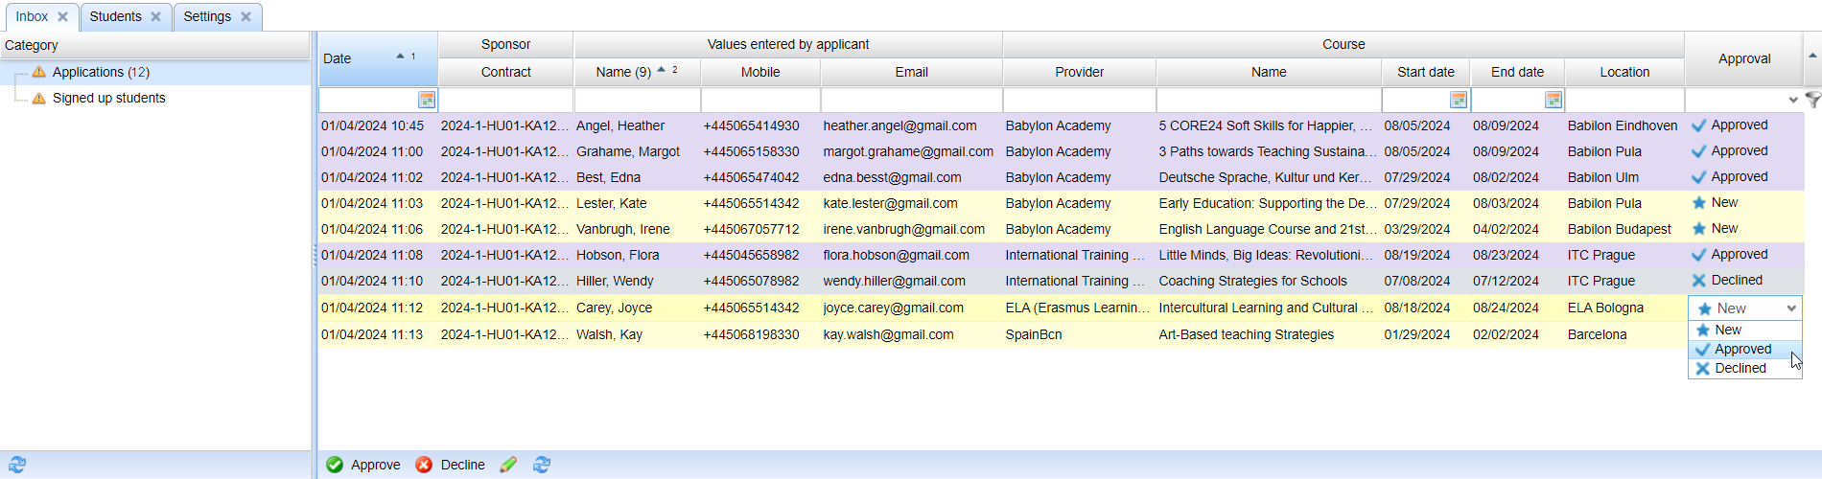Click the filter funnel icon

[1812, 100]
